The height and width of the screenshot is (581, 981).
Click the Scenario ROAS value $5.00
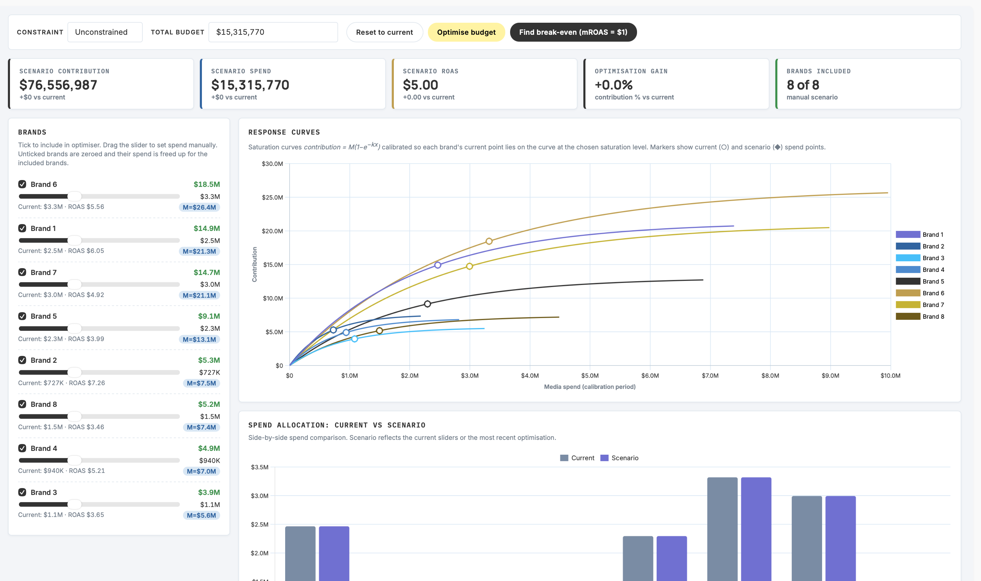420,85
